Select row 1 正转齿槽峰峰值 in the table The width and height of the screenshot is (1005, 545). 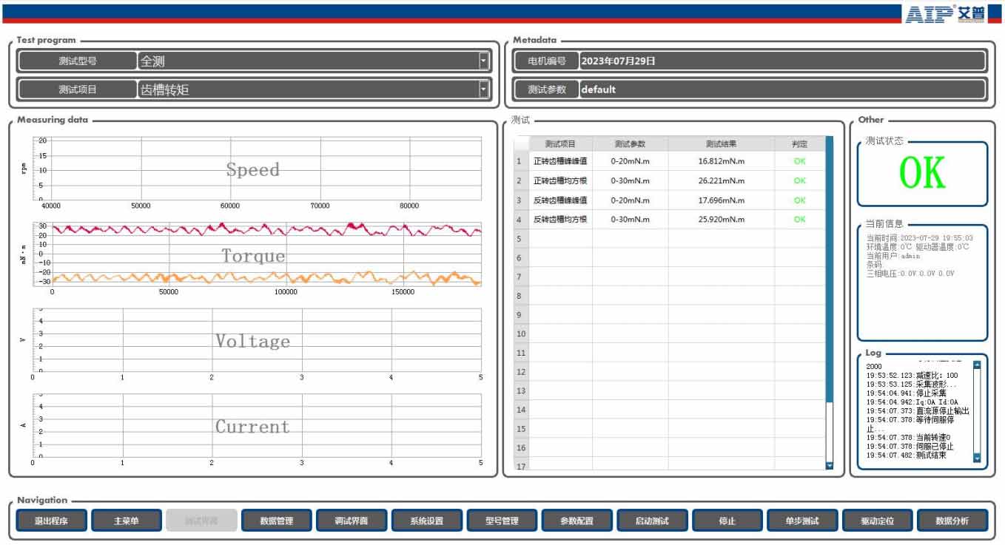tap(560, 161)
